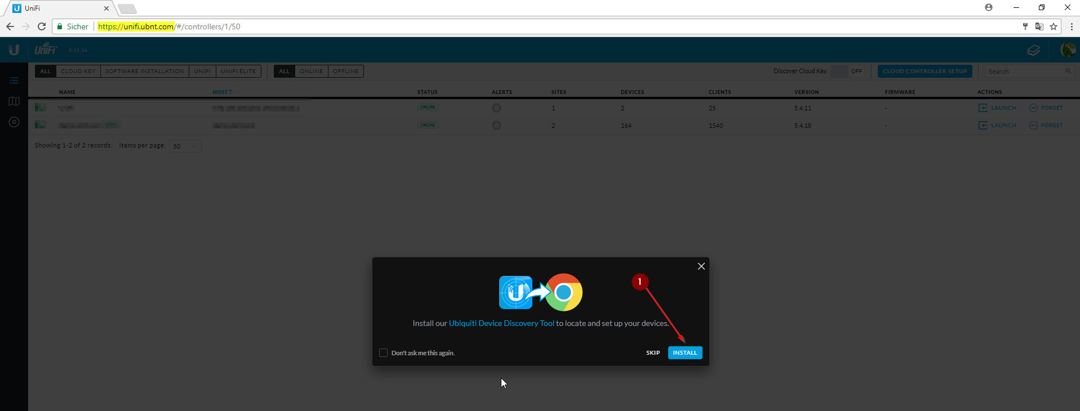Select the UNIFI filter tab
The width and height of the screenshot is (1080, 411).
(x=202, y=71)
